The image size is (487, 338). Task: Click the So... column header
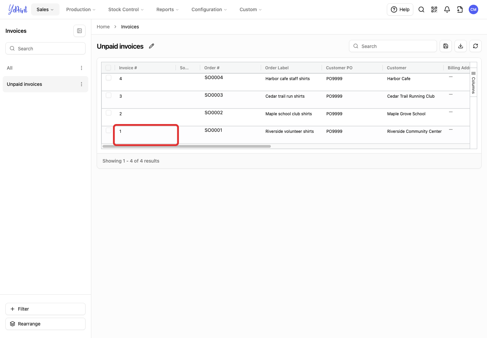pyautogui.click(x=188, y=68)
